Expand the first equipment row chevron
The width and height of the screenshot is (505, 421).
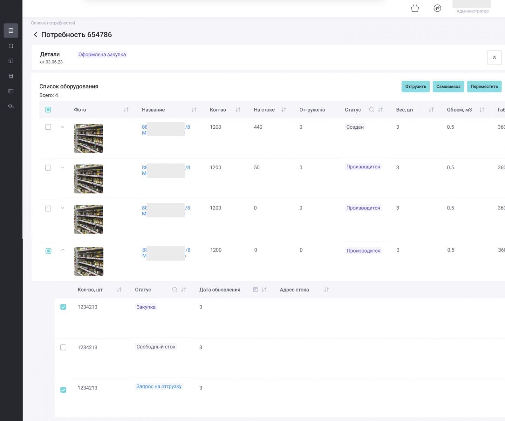(x=62, y=127)
